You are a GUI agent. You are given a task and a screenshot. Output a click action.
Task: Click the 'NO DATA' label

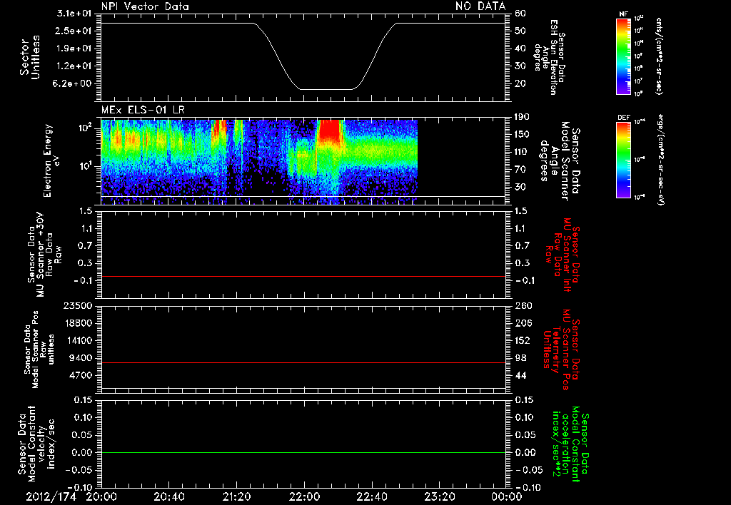(x=480, y=6)
